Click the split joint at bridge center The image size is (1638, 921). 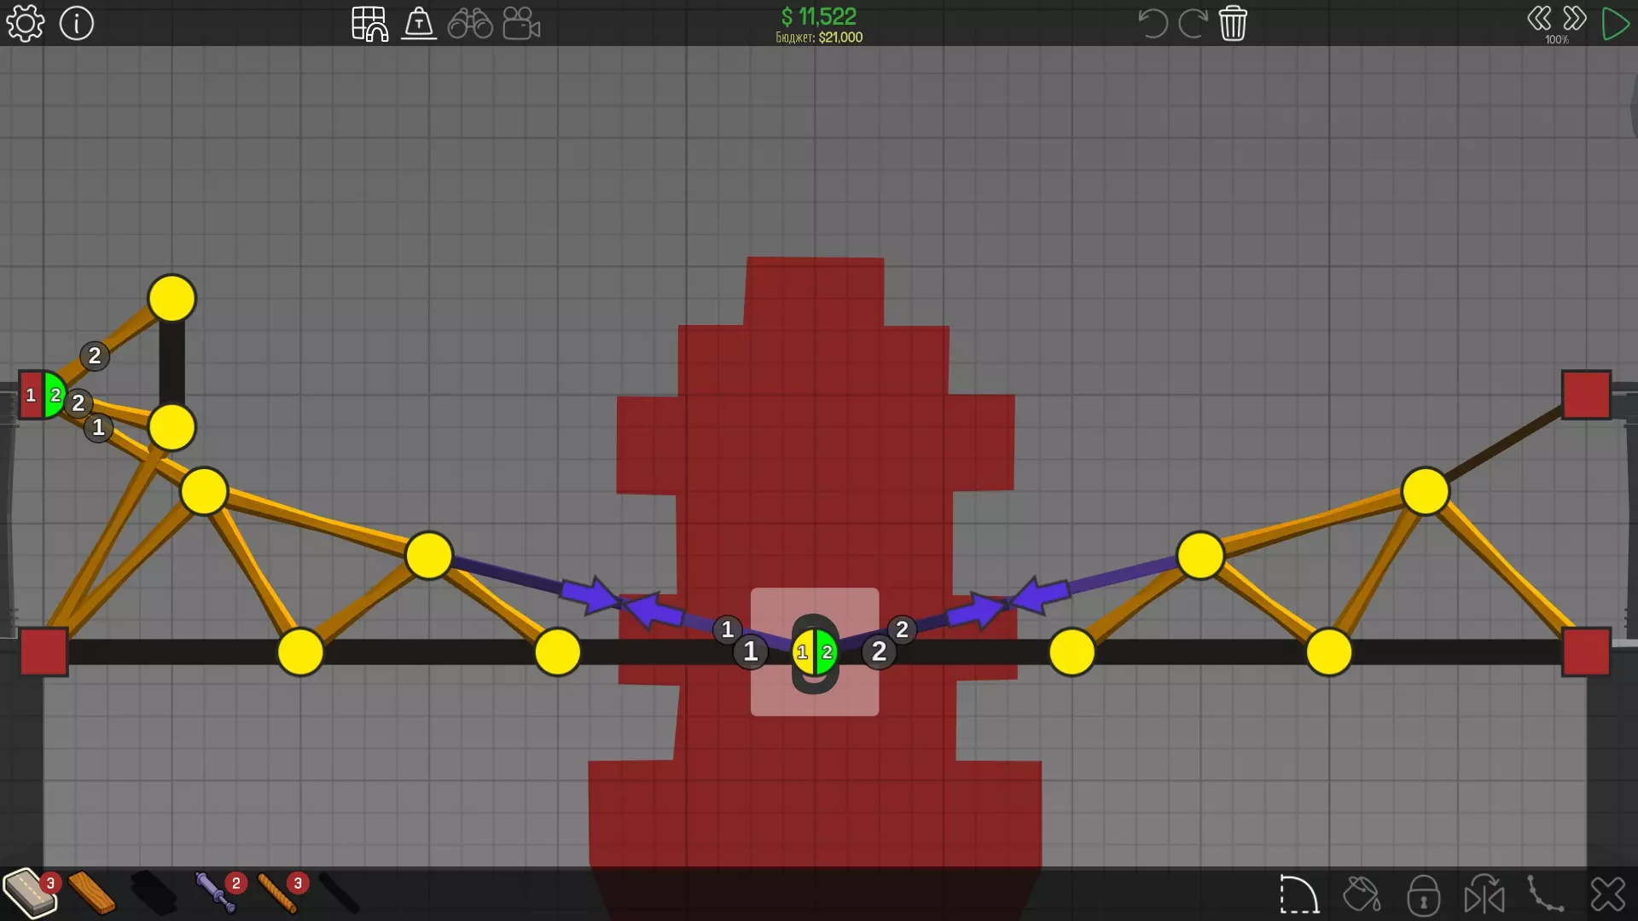(x=815, y=652)
